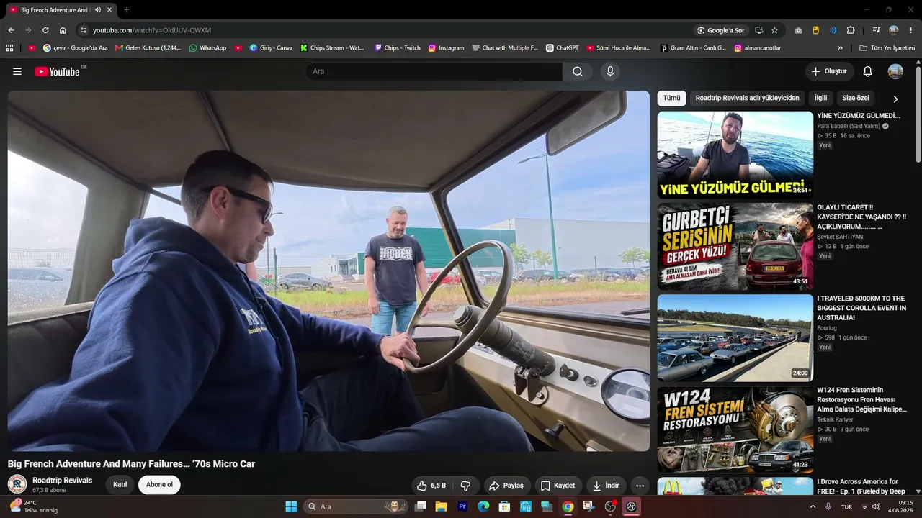The image size is (922, 518).
Task: Expand the hidden system tray icons
Action: point(813,506)
